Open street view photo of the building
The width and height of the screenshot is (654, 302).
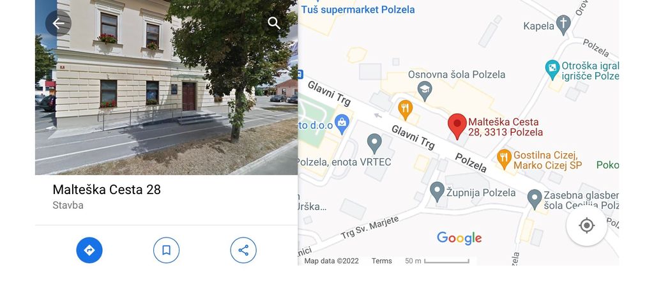[167, 87]
